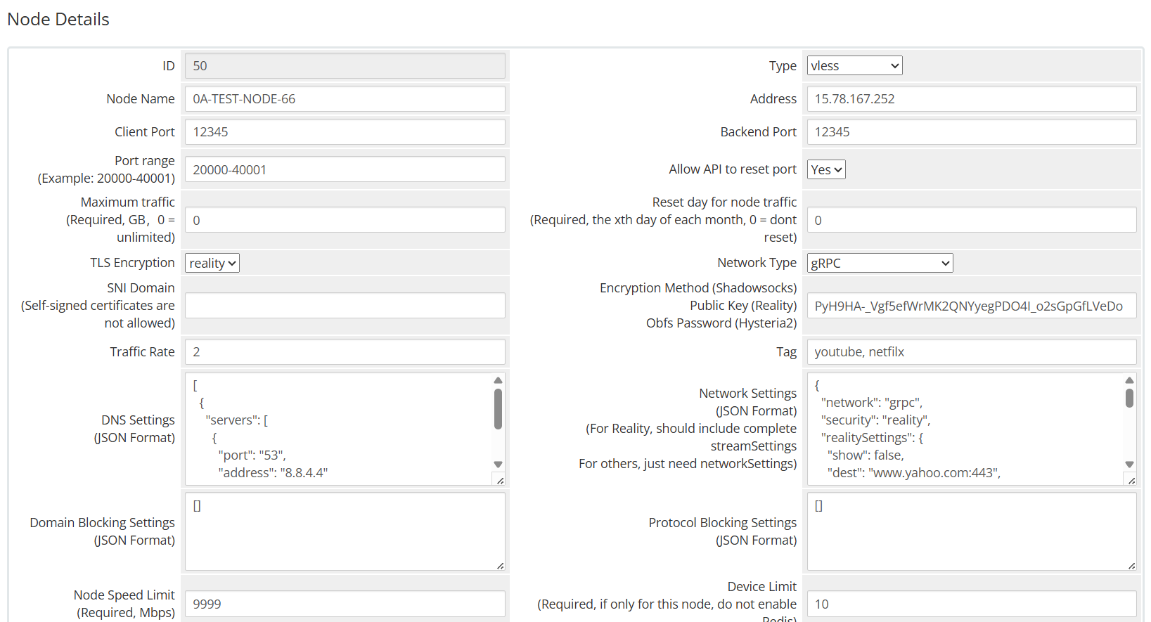The width and height of the screenshot is (1151, 622).
Task: Click the Domain Blocking Settings resize handle
Action: [500, 566]
